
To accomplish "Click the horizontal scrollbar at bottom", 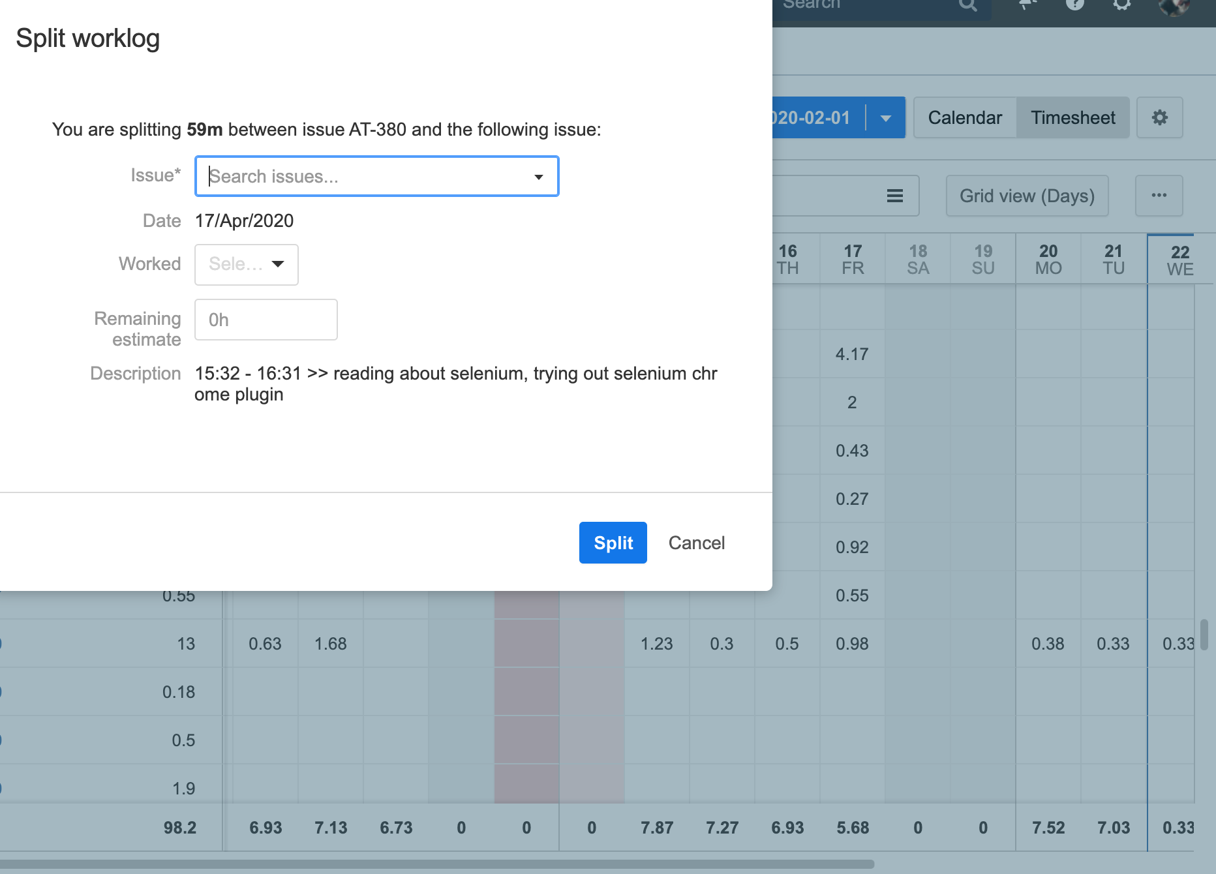I will [437, 864].
